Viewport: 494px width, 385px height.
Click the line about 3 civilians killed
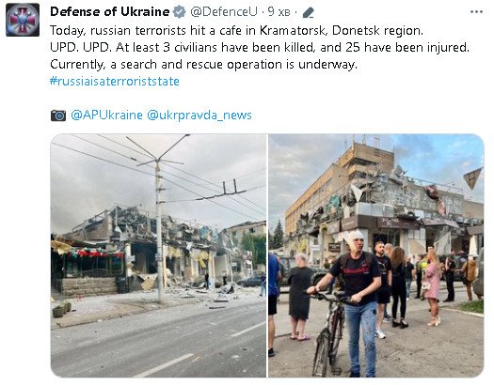tap(260, 48)
